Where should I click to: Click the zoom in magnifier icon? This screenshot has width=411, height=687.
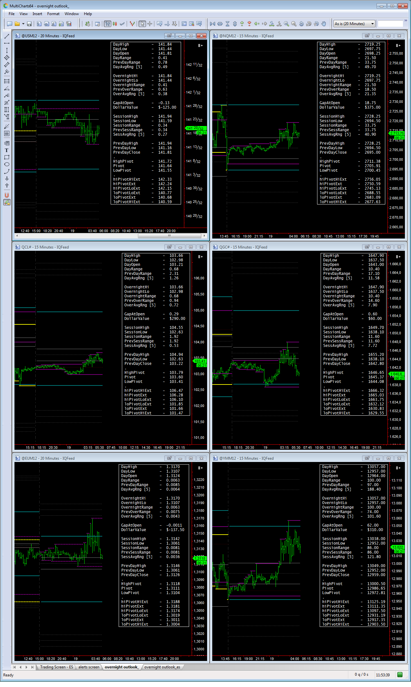[x=287, y=24]
